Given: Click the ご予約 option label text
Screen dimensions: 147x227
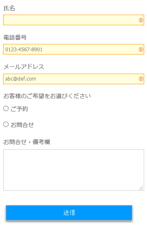Looking at the screenshot, I should 19,109.
